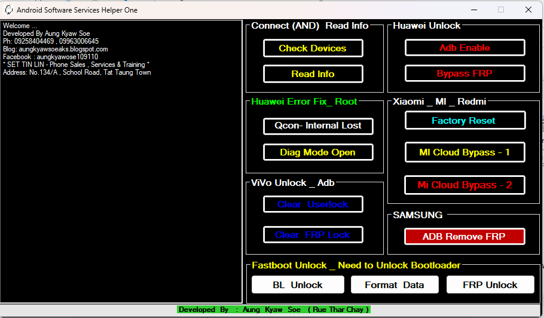The width and height of the screenshot is (544, 318).
Task: Click the Connect (AND) Read Info group label
Action: (x=310, y=26)
